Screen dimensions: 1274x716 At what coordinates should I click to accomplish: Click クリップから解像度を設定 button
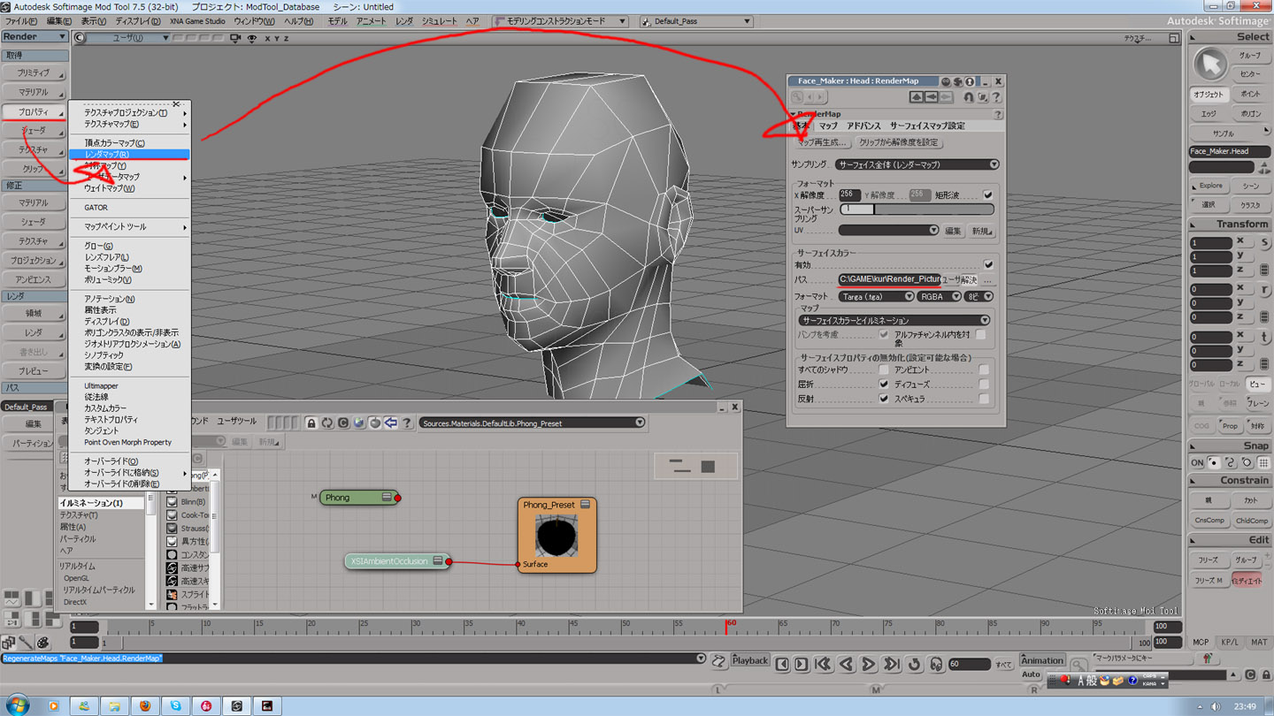point(898,142)
